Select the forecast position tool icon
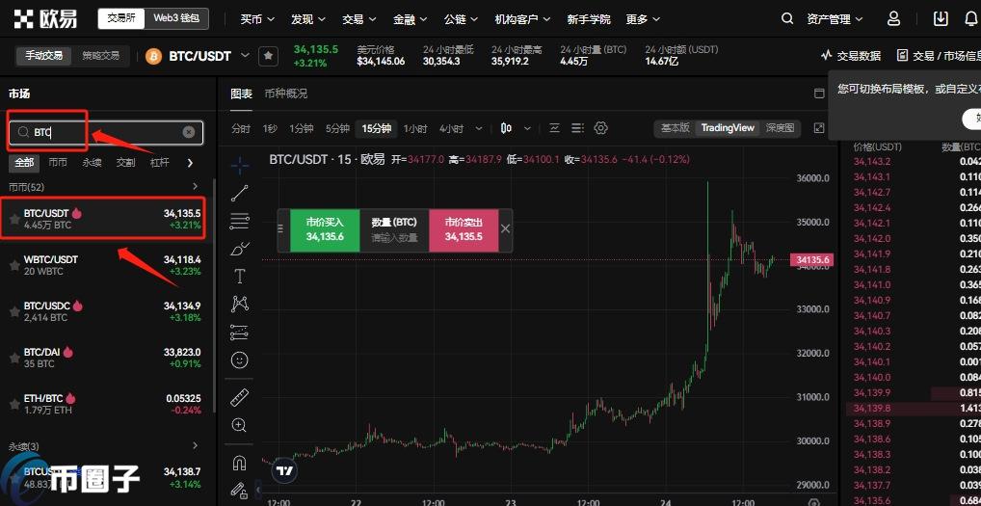The height and width of the screenshot is (506, 981). [x=240, y=333]
